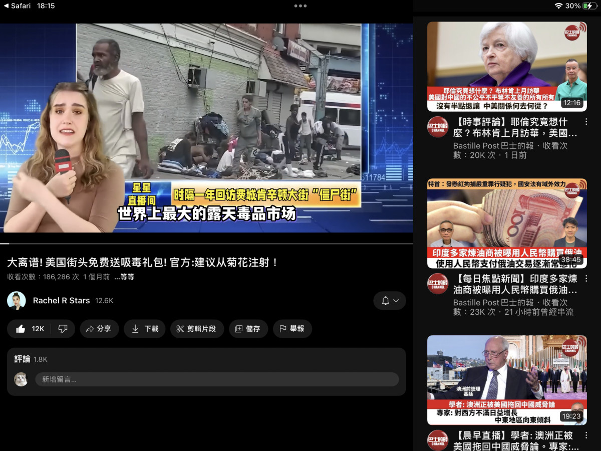This screenshot has width=601, height=451.
Task: Tap the 收看次數 186,286 view count
Action: (43, 277)
